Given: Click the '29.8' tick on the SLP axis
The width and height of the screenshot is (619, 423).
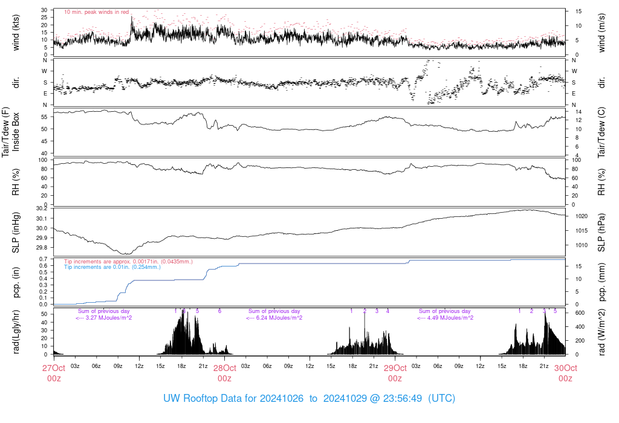Looking at the screenshot, I should pos(42,247).
